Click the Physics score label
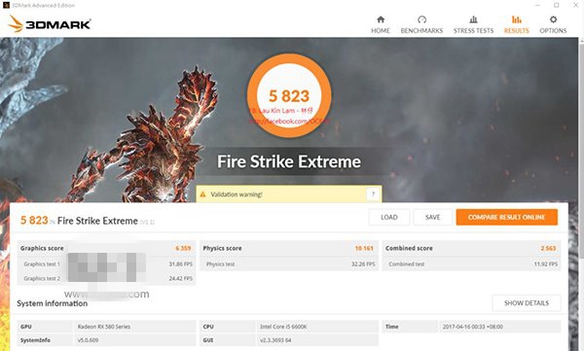This screenshot has width=584, height=351. pos(222,248)
